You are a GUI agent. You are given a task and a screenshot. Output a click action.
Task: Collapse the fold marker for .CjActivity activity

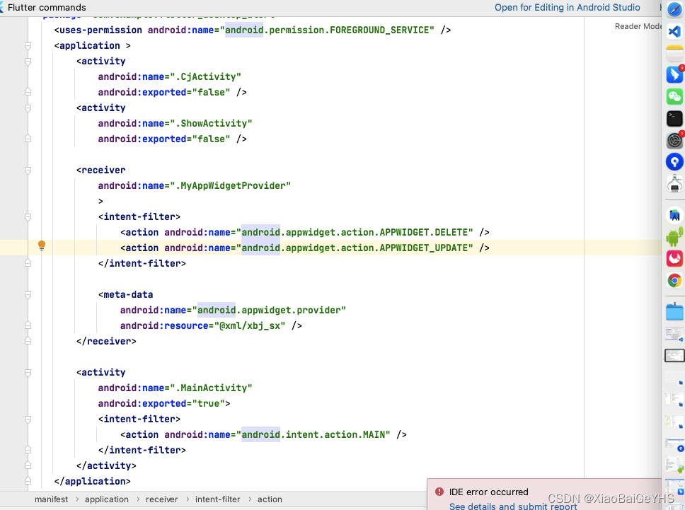coord(28,61)
